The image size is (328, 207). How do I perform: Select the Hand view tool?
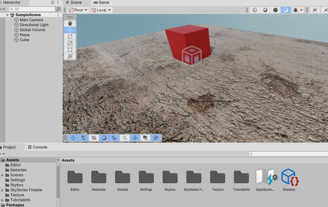[x=70, y=23]
